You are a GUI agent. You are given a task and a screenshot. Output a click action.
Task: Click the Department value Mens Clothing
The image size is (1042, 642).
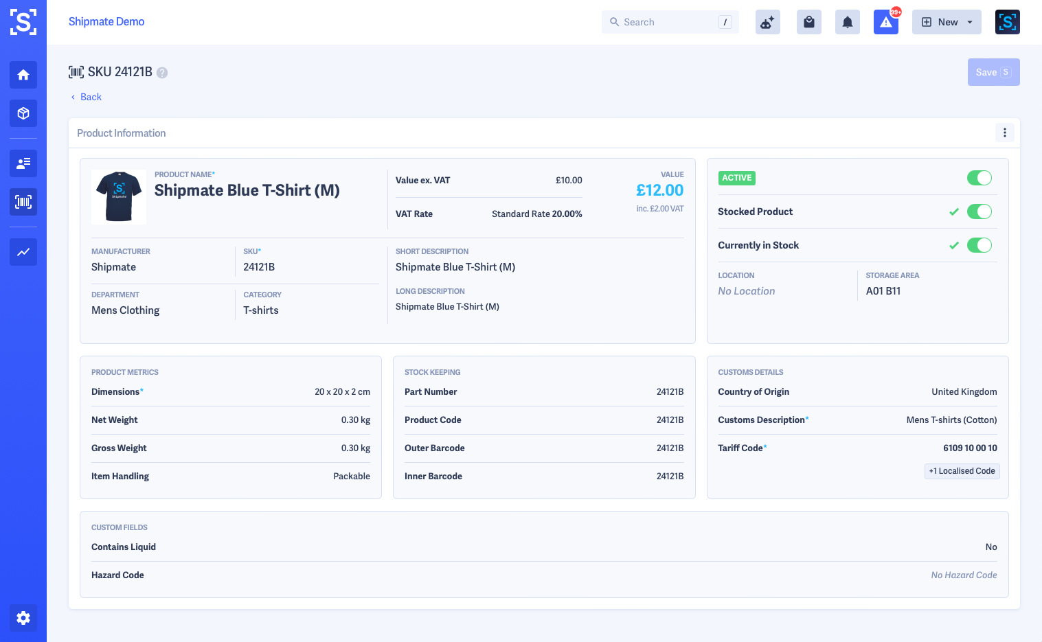[126, 310]
